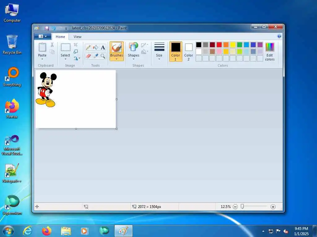
Task: Click the Shape outline button
Action: 144,45
